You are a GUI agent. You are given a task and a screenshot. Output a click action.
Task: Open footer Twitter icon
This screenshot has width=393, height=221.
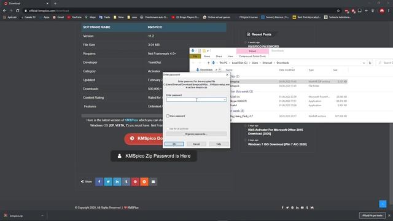point(287,207)
